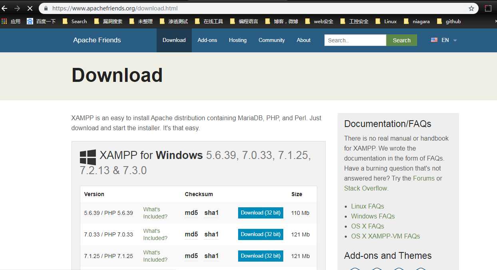Open the Add-ons menu item
The image size is (497, 270).
[207, 40]
